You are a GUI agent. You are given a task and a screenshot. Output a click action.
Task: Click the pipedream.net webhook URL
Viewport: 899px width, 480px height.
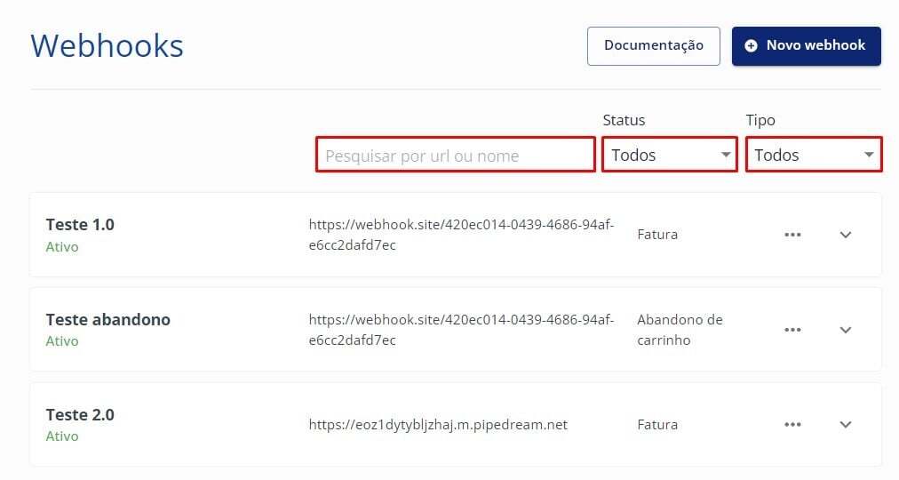438,425
